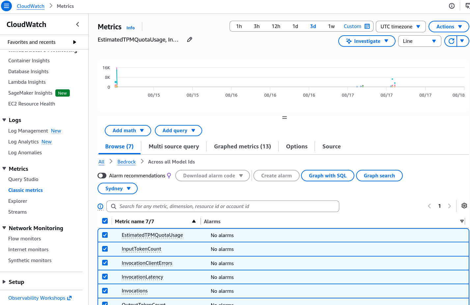470x305 pixels.
Task: Click the Metrics Info link
Action: (x=130, y=28)
